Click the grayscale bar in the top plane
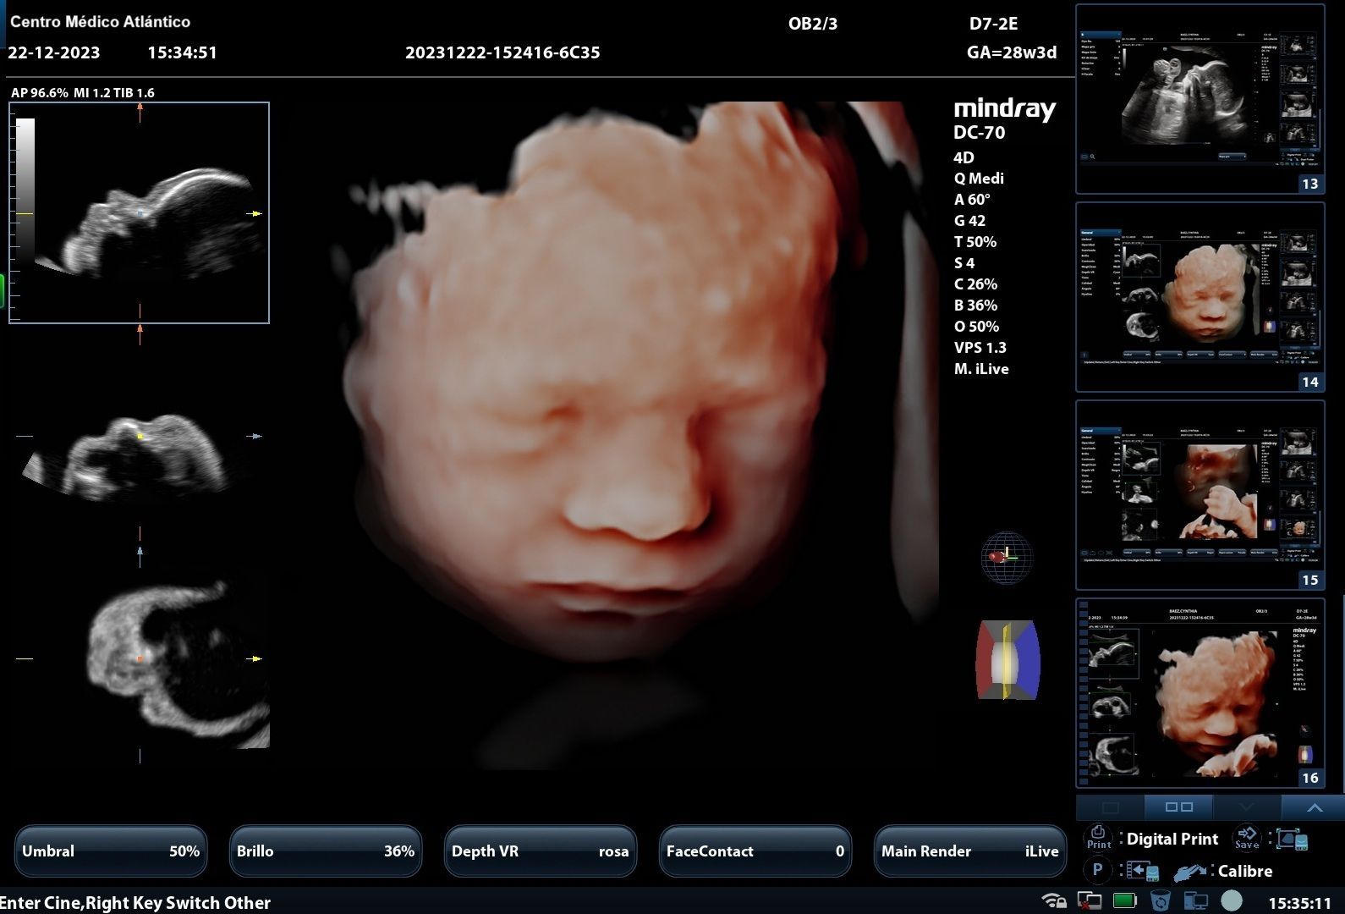Image resolution: width=1345 pixels, height=914 pixels. (x=25, y=190)
